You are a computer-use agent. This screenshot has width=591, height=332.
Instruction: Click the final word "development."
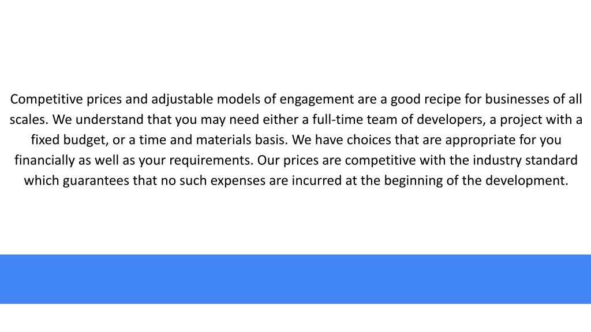(526, 181)
